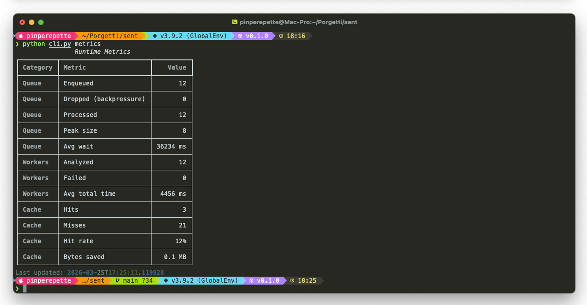Click the Processed metric cell

pyautogui.click(x=80, y=115)
